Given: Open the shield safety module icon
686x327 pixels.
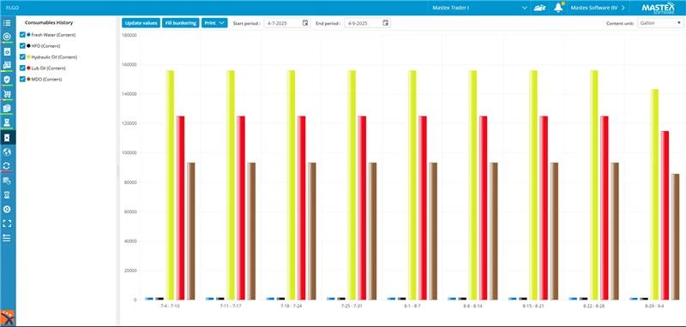Looking at the screenshot, I should click(x=7, y=80).
